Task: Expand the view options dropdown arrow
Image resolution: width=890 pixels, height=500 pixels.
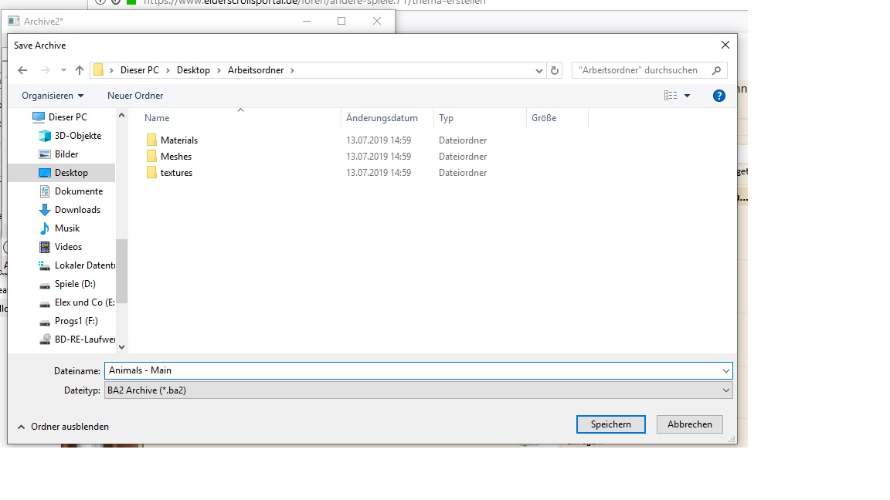Action: coord(687,96)
